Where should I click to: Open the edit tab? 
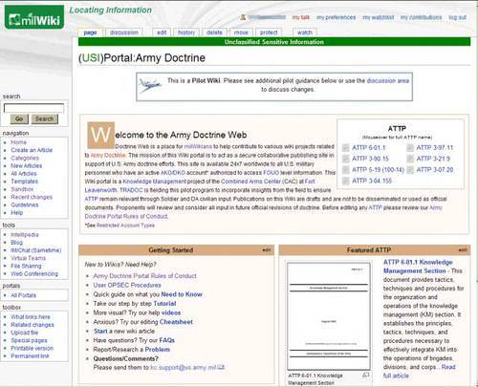point(162,32)
